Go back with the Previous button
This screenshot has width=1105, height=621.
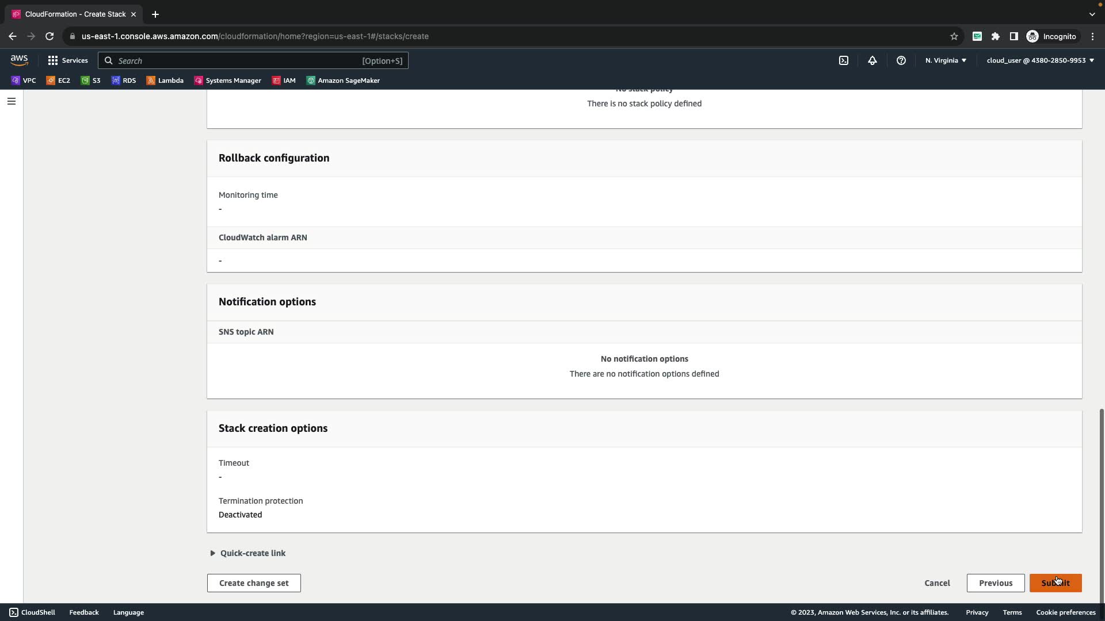(995, 583)
